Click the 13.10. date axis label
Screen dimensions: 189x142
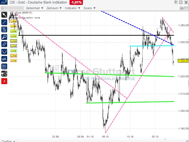click(x=131, y=137)
